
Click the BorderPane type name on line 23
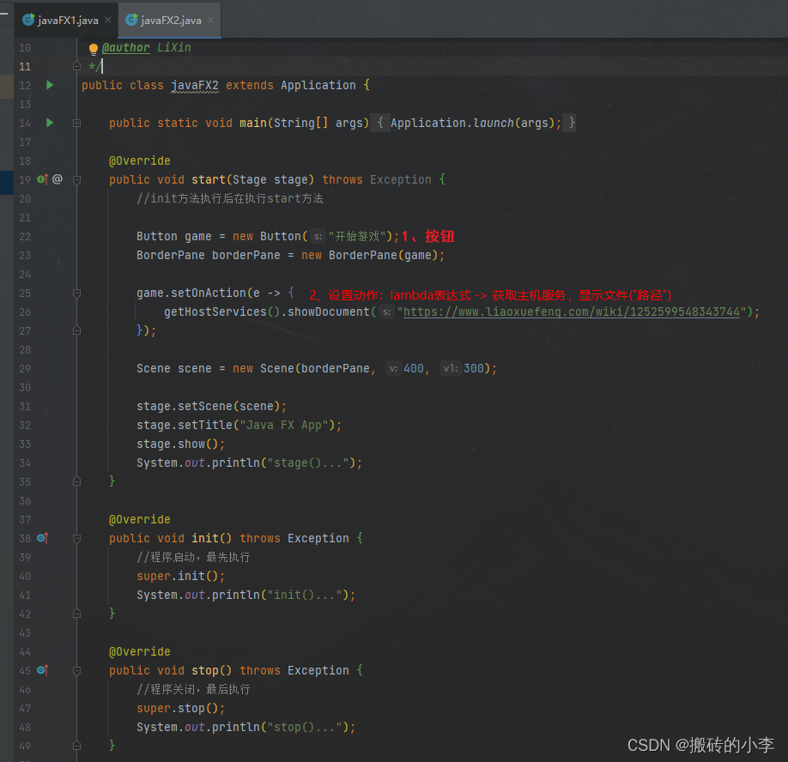click(170, 255)
